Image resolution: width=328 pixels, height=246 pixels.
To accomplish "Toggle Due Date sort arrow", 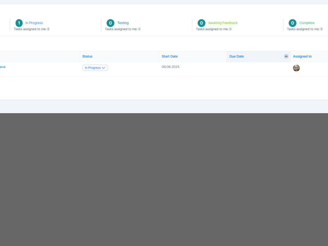I will [286, 56].
